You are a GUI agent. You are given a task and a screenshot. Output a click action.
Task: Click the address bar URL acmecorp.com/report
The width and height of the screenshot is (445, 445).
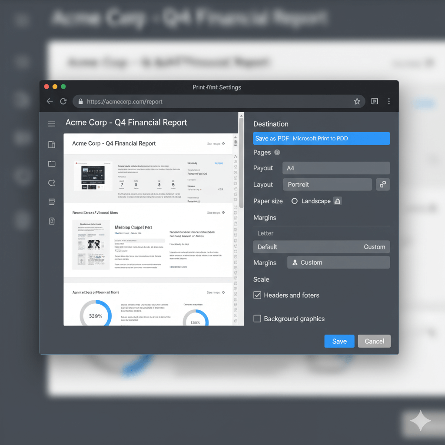click(x=125, y=102)
